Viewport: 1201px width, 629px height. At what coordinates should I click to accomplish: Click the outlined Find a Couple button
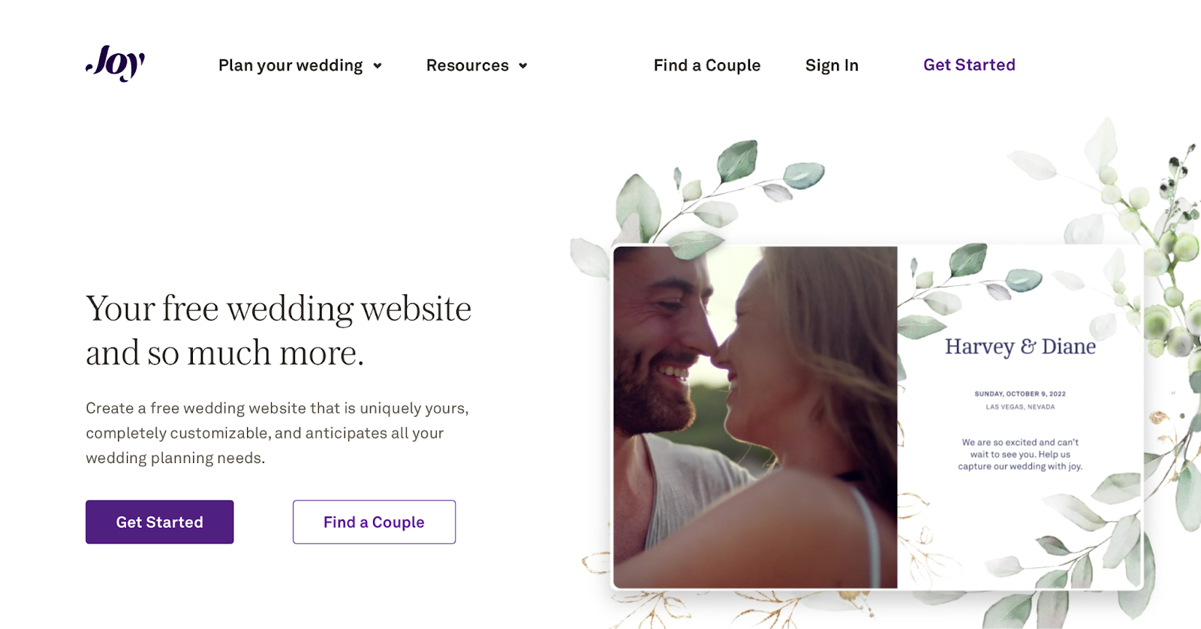[x=374, y=522]
